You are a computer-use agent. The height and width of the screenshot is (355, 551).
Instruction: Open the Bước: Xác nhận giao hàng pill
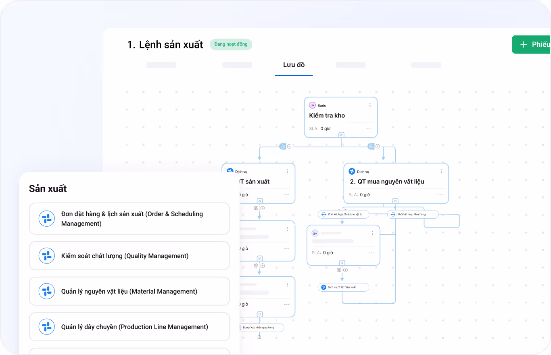(x=261, y=328)
